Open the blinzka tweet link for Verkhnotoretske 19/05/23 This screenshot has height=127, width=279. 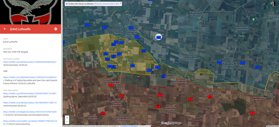30,62
